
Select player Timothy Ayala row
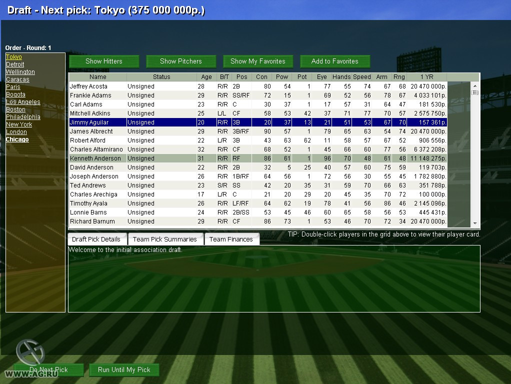tap(258, 203)
